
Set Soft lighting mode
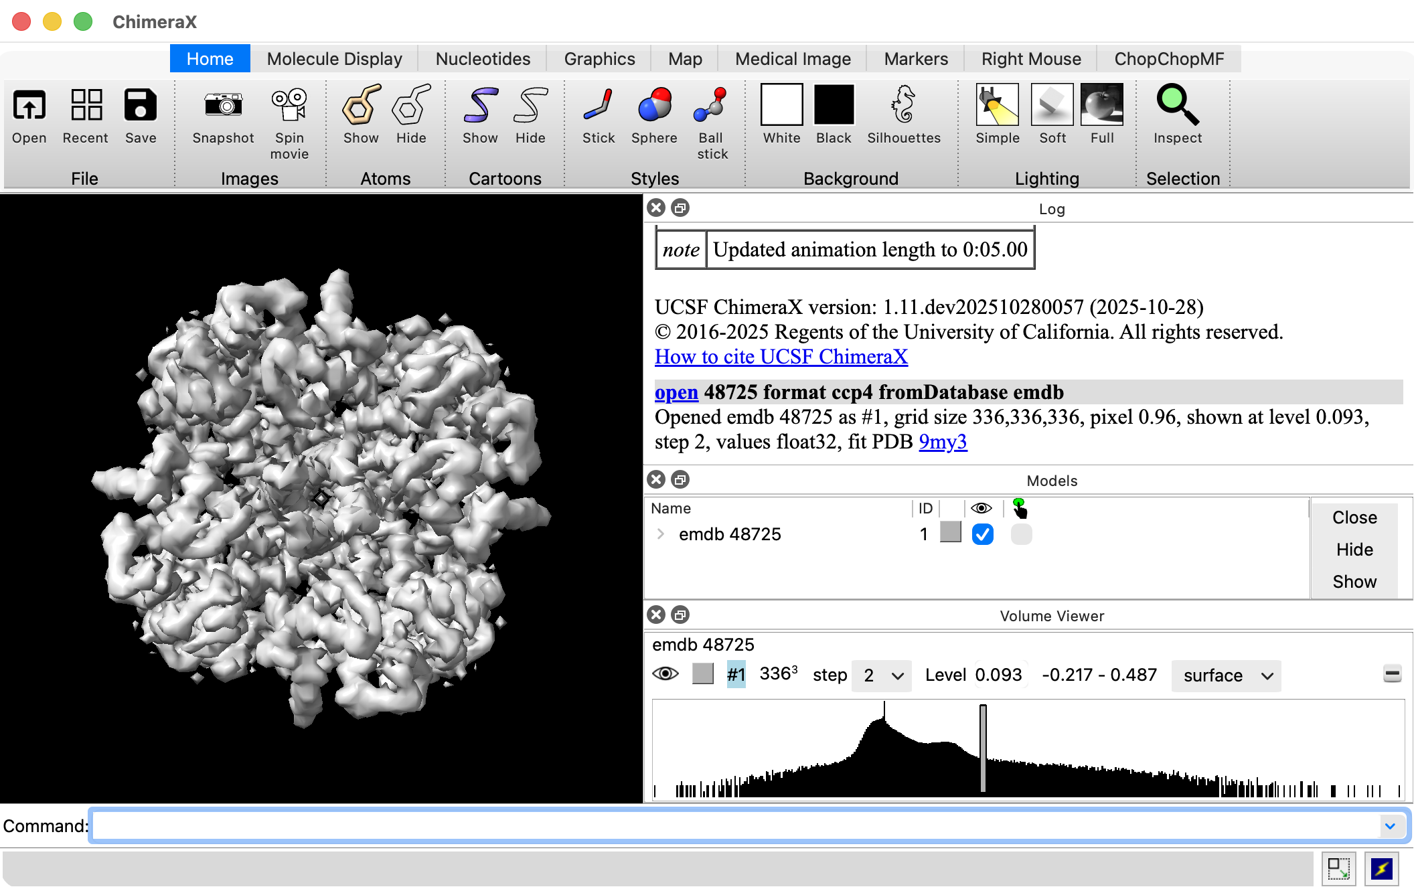point(1052,105)
